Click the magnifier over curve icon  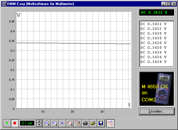tap(70, 123)
